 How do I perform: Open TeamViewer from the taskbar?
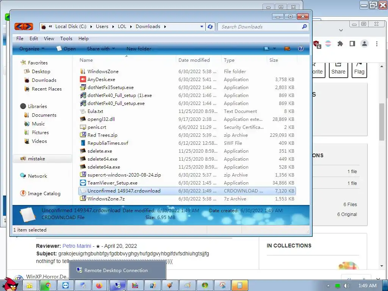click(66, 286)
